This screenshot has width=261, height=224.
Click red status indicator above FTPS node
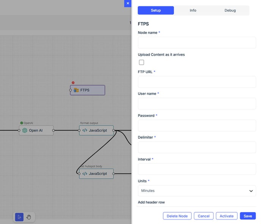73,83
